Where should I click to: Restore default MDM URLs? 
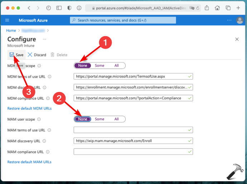29,108
